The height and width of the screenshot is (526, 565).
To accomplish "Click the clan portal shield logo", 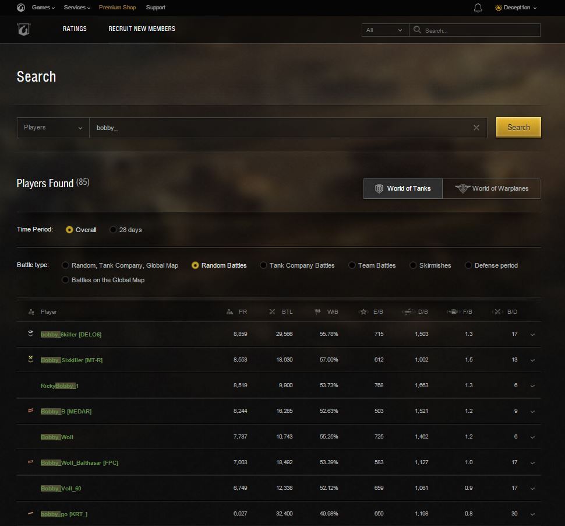I will click(24, 29).
